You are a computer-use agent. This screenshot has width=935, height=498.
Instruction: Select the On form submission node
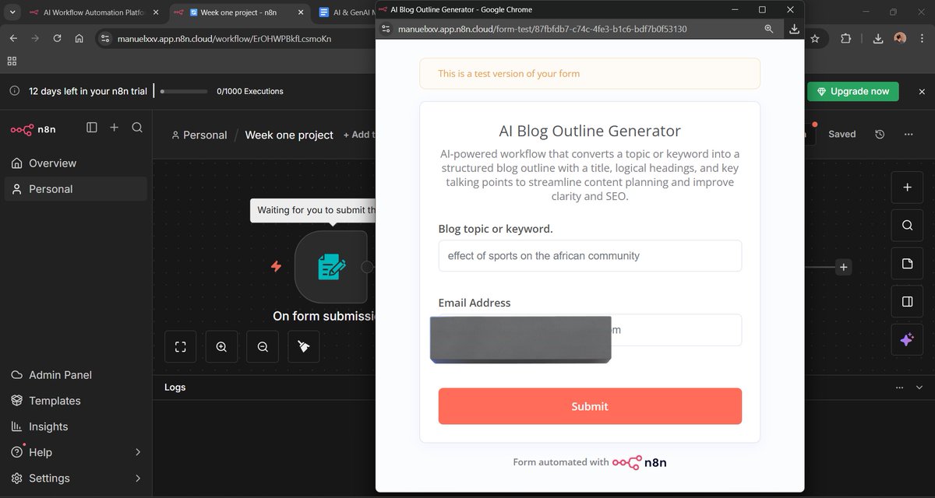331,267
